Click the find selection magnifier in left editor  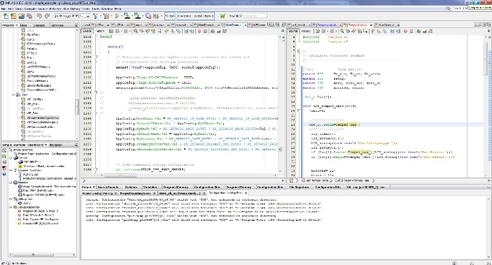(x=136, y=31)
